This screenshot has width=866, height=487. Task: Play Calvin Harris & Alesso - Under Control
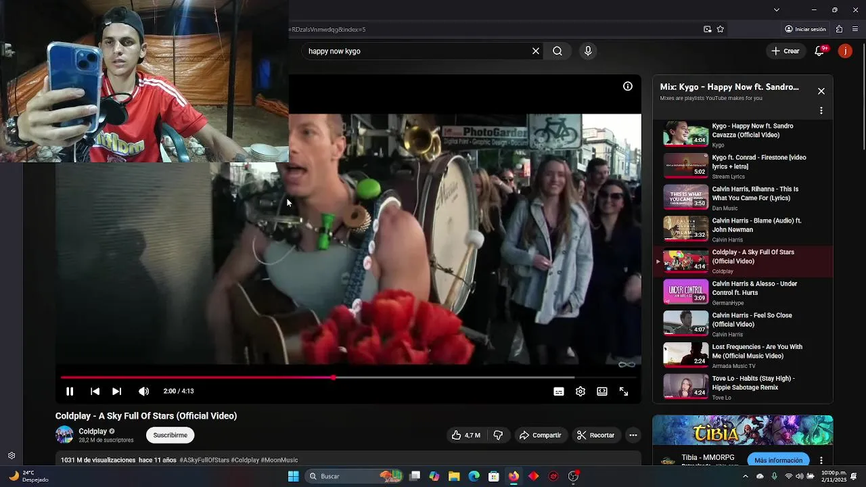pos(743,292)
